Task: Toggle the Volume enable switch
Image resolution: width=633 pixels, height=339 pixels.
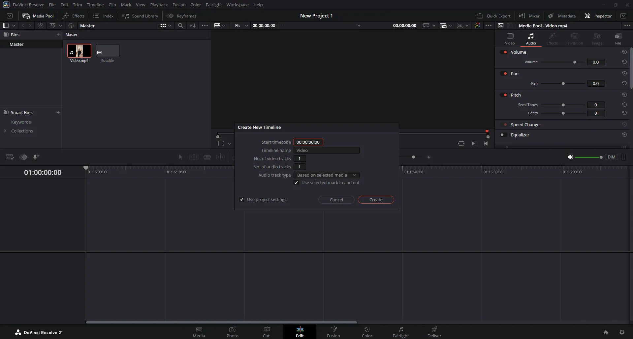Action: pos(504,52)
